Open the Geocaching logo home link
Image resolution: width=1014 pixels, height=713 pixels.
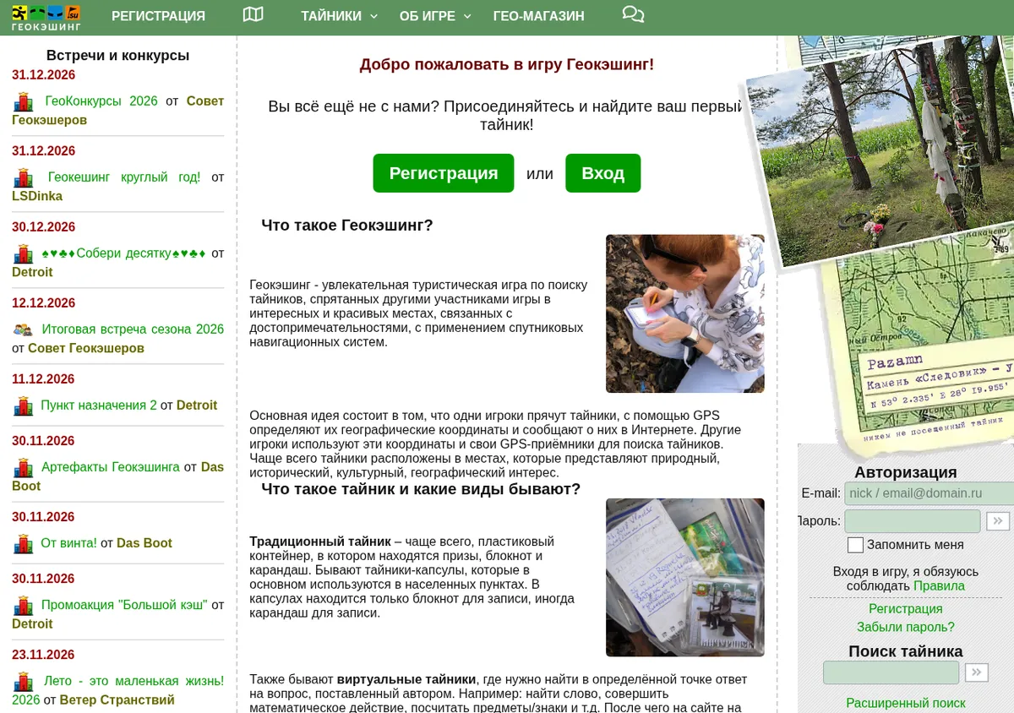point(46,17)
